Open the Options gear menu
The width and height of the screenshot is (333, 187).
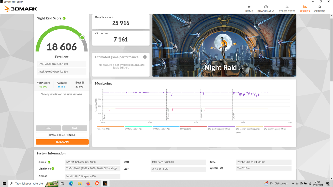tap(319, 8)
